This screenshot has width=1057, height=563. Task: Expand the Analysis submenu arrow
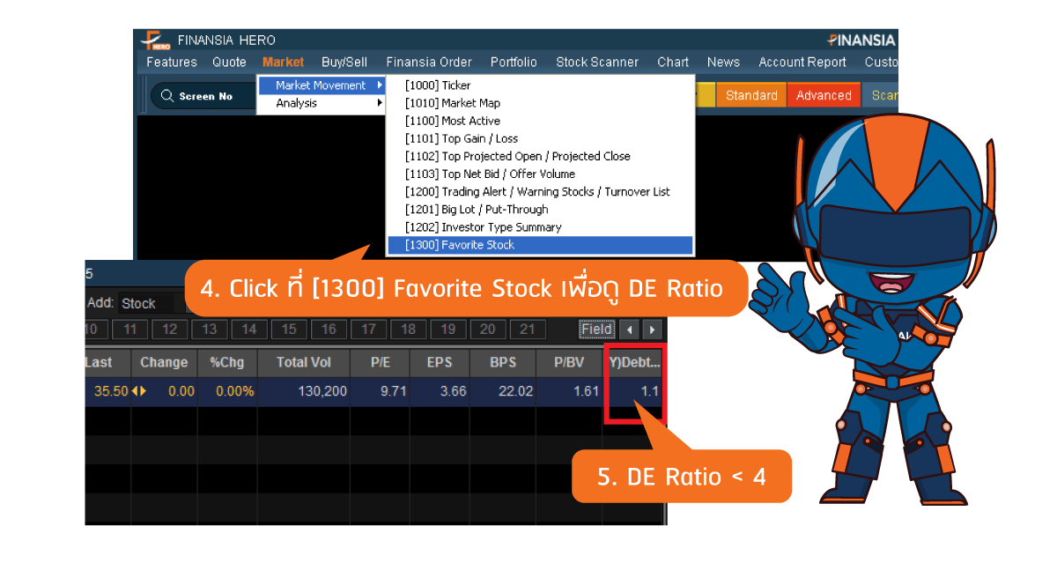380,103
